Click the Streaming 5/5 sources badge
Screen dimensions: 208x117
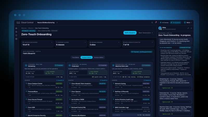[59, 65]
